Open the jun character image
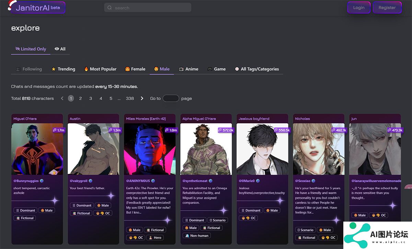 tap(375, 149)
